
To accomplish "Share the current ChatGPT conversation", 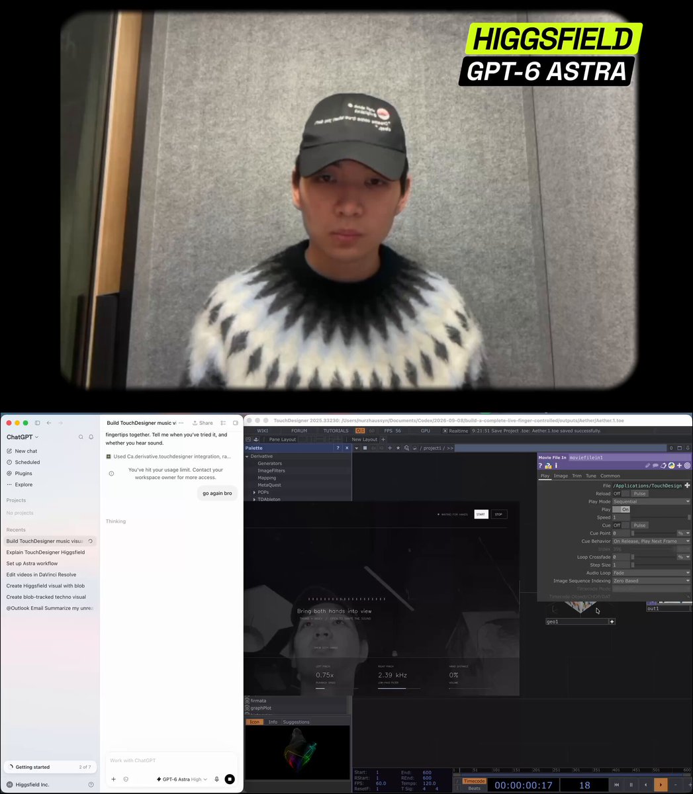I will [203, 423].
